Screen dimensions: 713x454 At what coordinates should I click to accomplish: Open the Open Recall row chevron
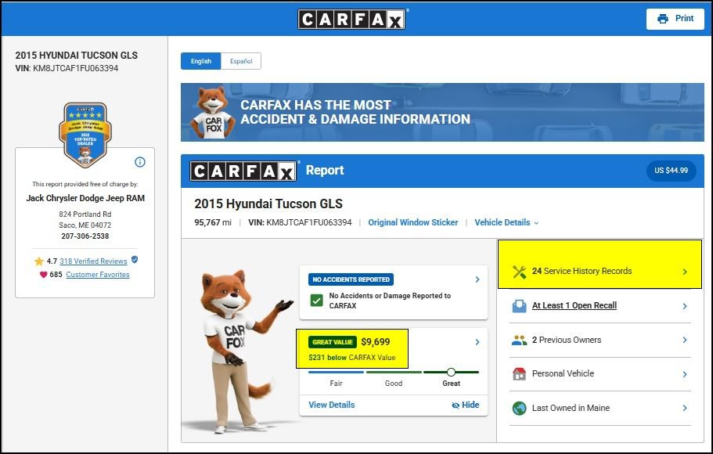(x=685, y=306)
